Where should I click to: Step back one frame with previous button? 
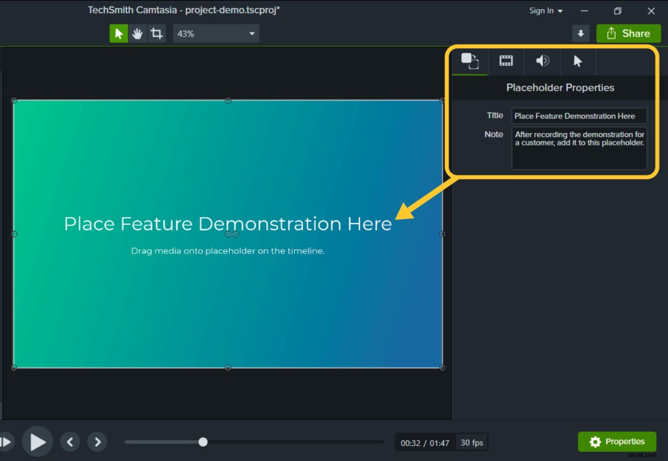pyautogui.click(x=70, y=441)
